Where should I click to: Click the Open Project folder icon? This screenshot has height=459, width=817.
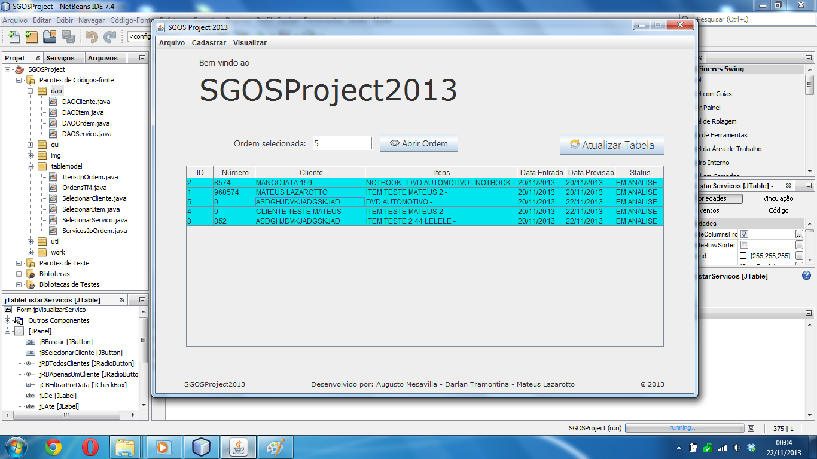pyautogui.click(x=49, y=37)
